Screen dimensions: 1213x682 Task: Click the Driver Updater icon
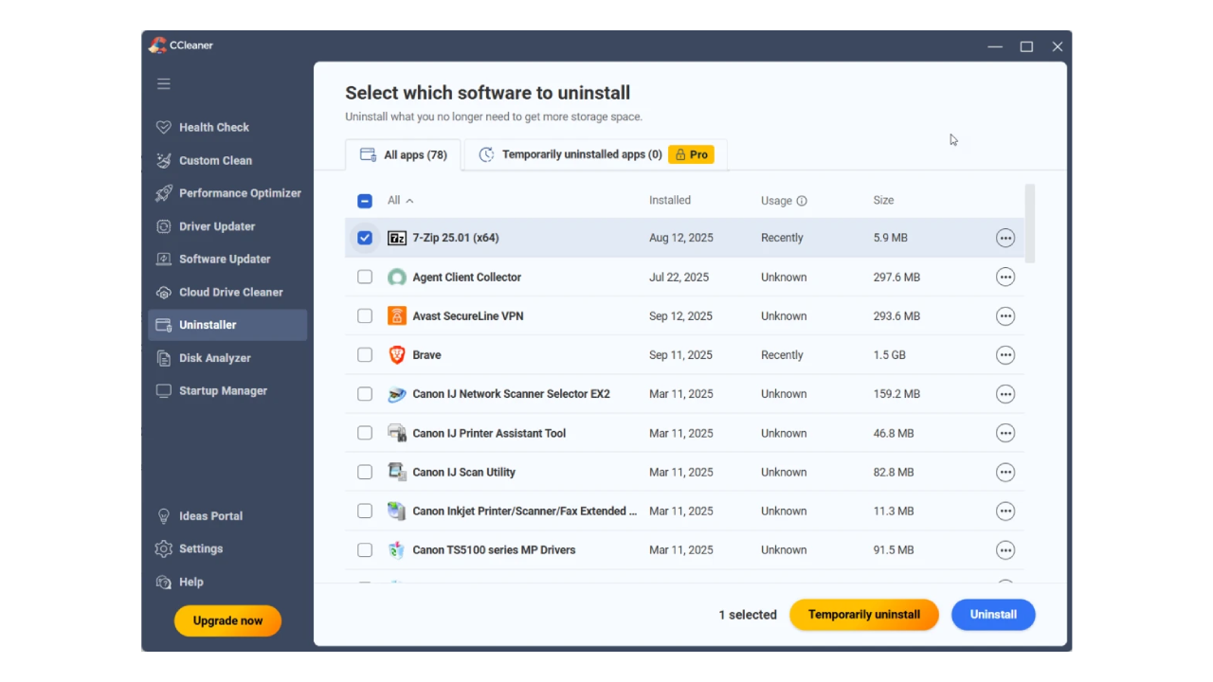pyautogui.click(x=163, y=226)
